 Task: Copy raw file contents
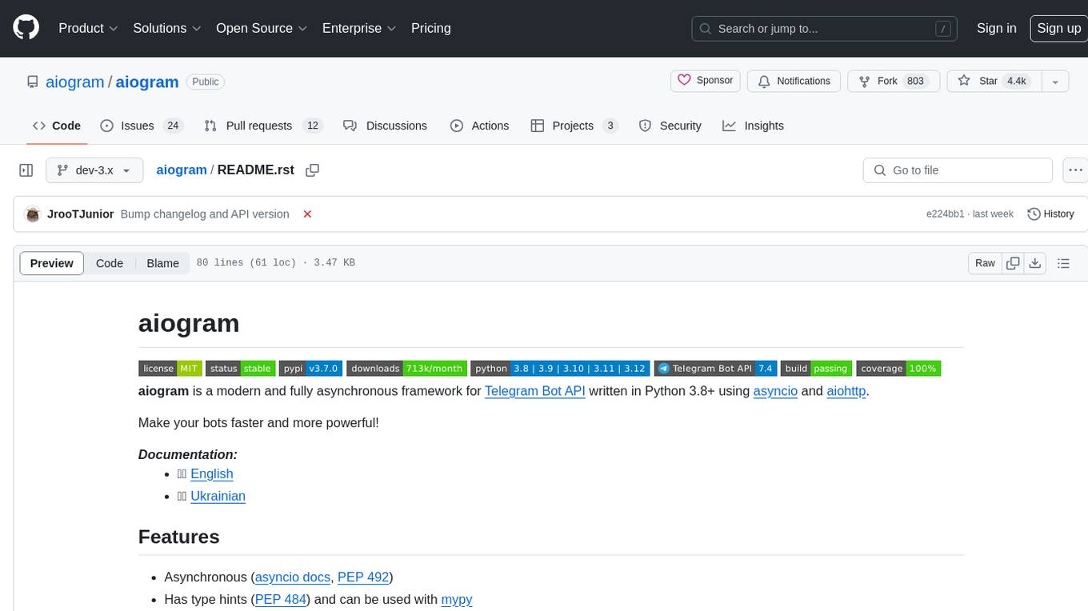click(1013, 263)
